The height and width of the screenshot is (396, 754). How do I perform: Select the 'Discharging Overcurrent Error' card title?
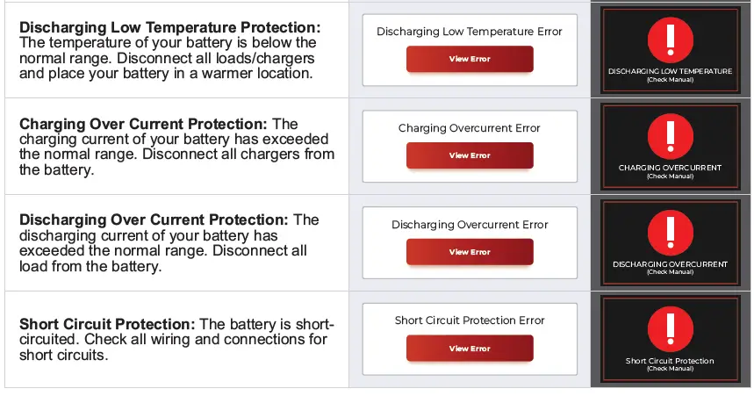pyautogui.click(x=470, y=225)
